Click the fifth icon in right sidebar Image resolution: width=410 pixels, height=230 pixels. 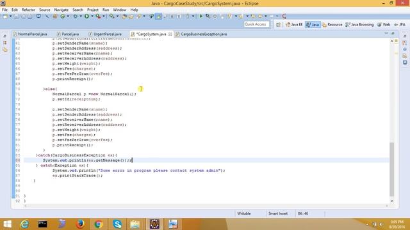point(405,63)
